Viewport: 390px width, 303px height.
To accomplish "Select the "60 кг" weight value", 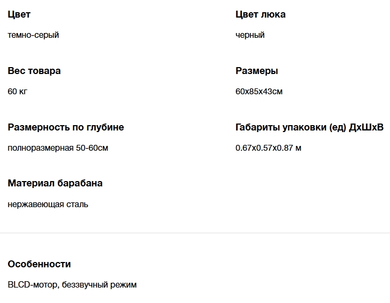I will click(18, 92).
